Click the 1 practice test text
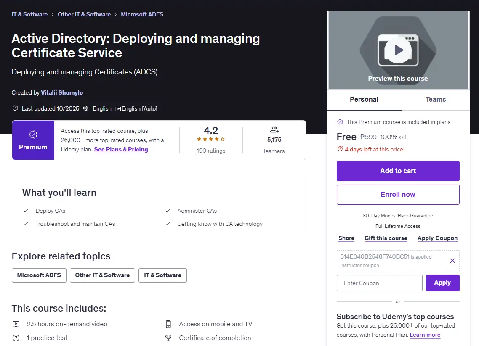The image size is (479, 346). point(47,338)
